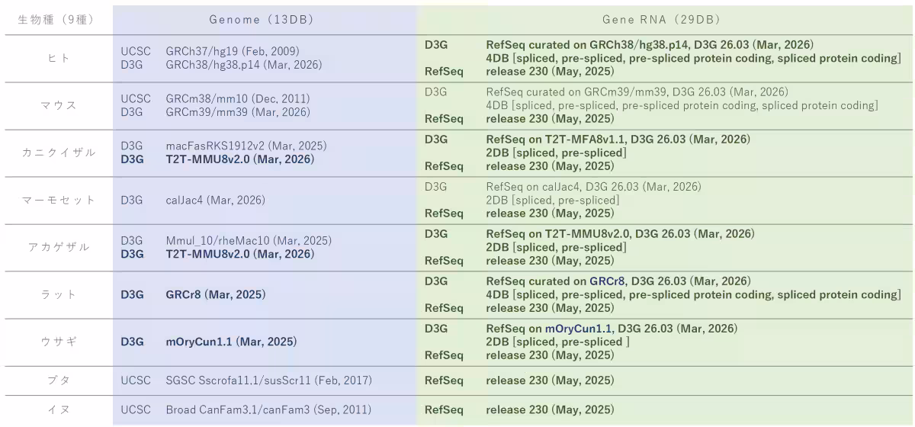Image resolution: width=915 pixels, height=427 pixels.
Task: Click 'RefSeq curated on GRCm39/mm39, D3G 26.03' line
Action: point(637,91)
